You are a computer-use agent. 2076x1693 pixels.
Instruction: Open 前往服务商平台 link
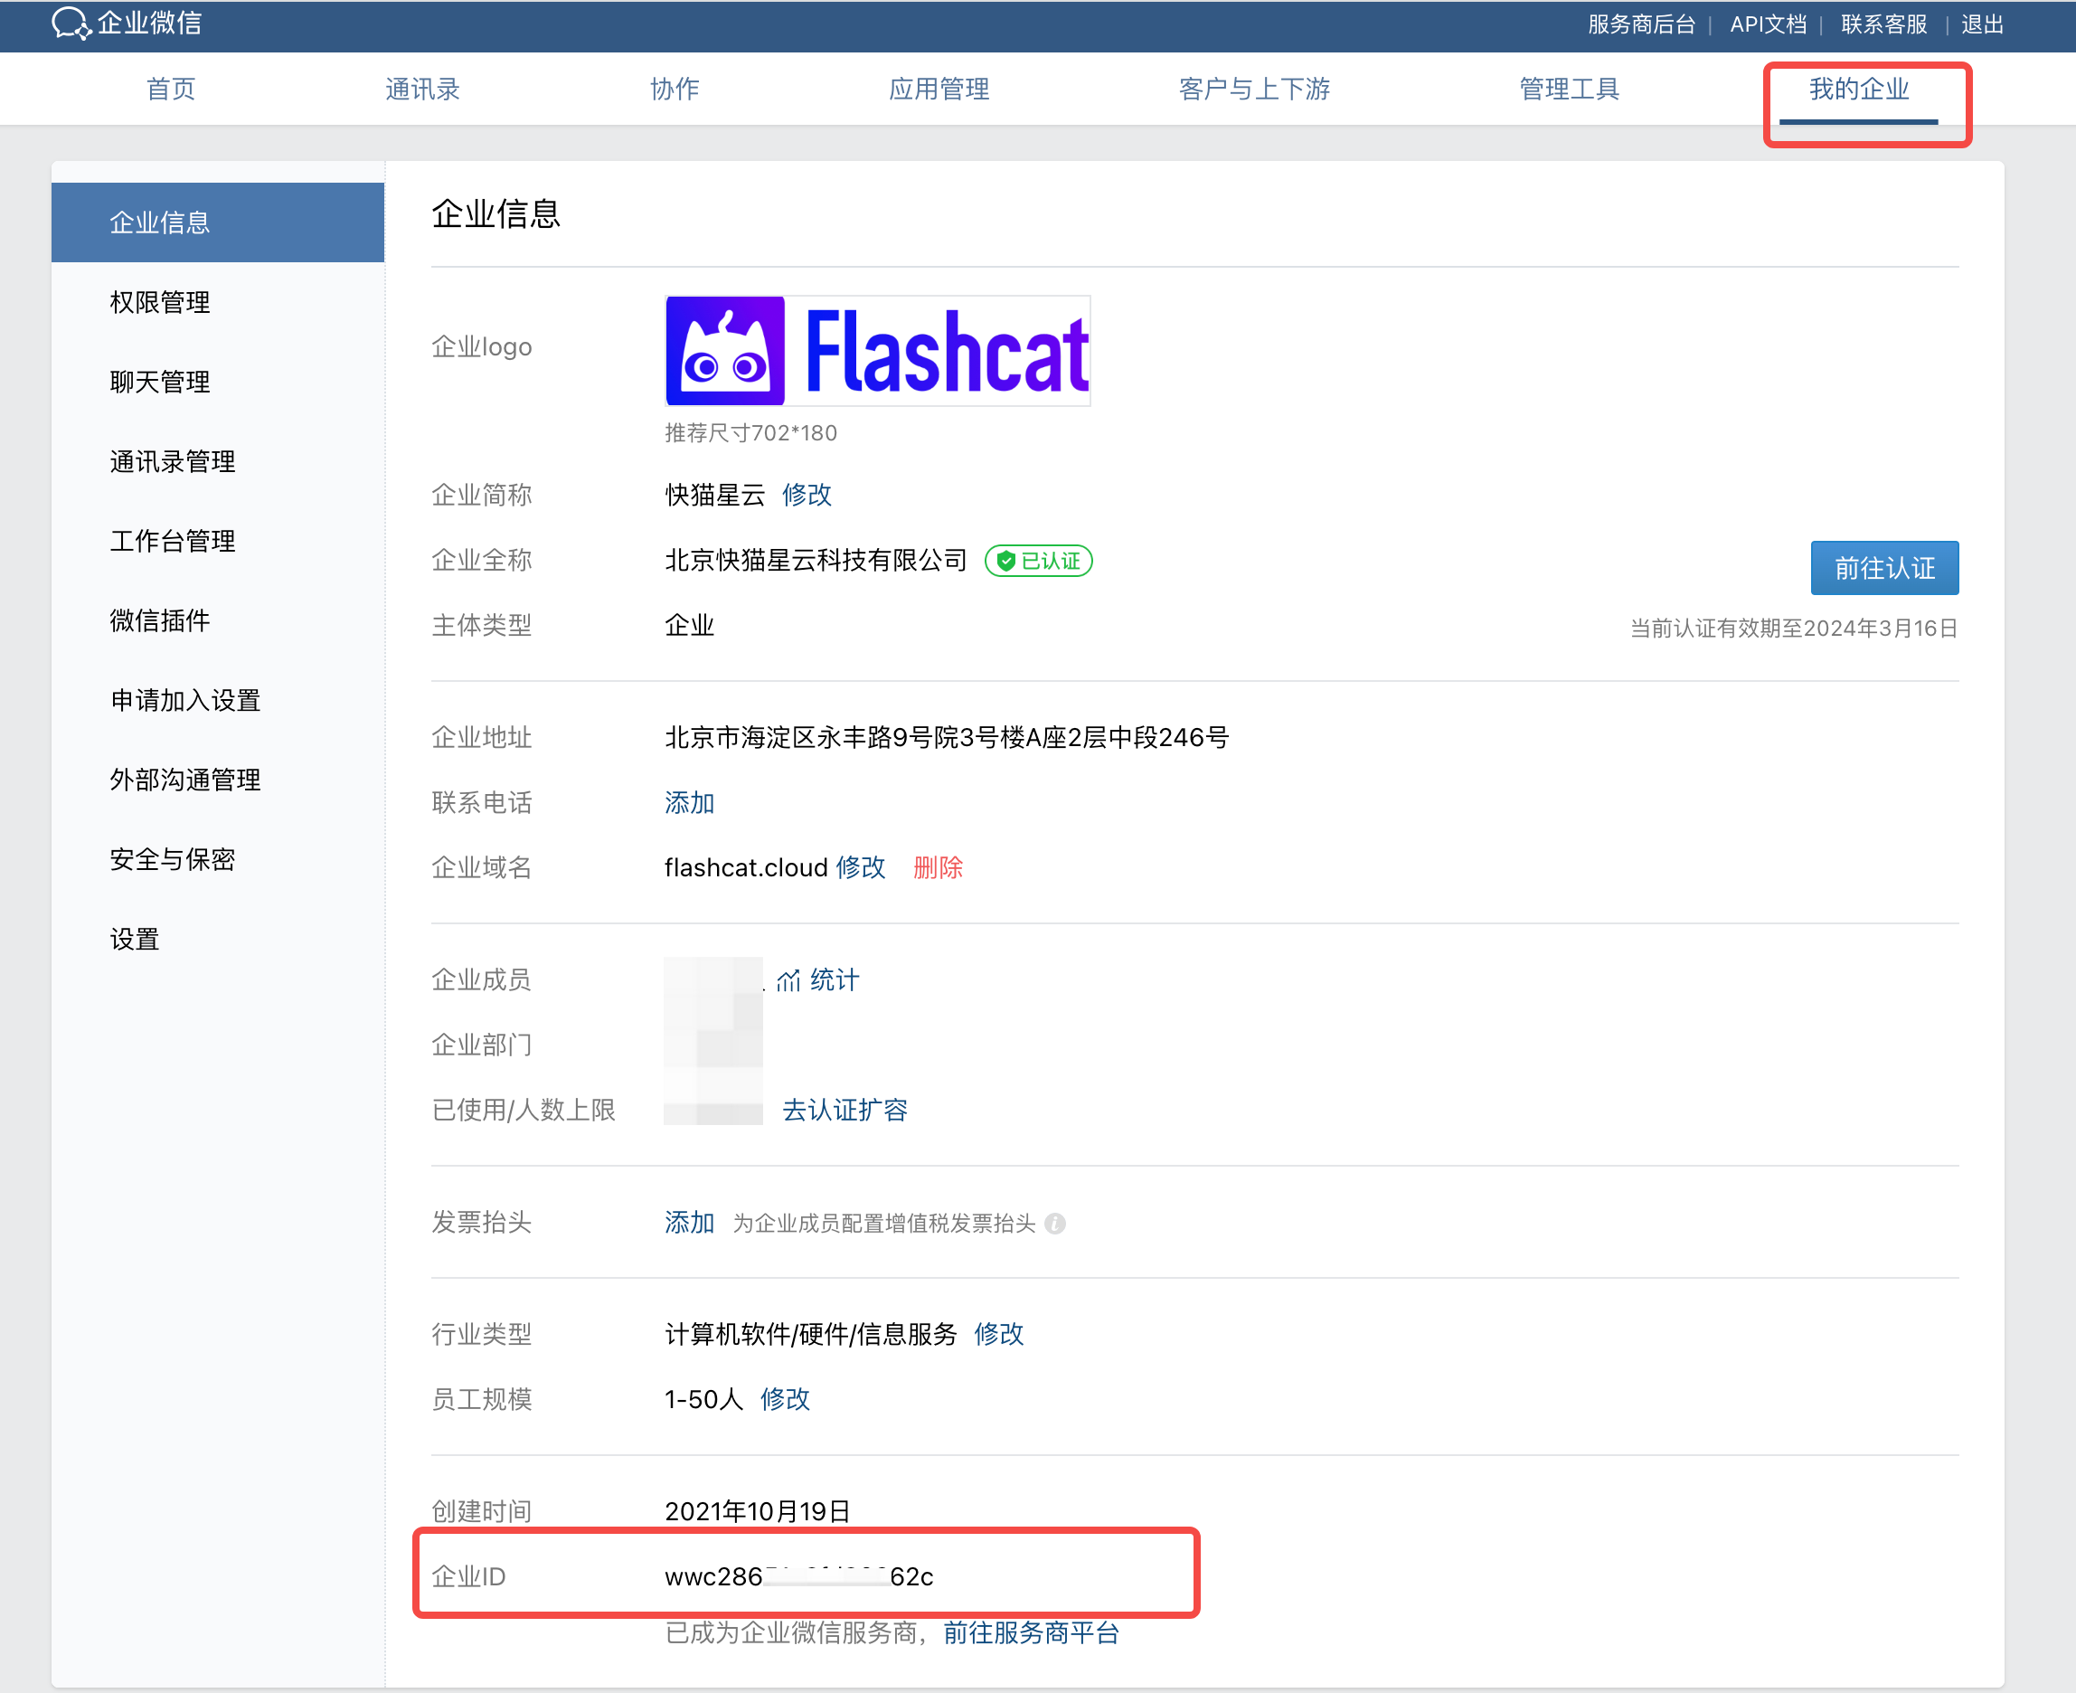coord(1031,1632)
